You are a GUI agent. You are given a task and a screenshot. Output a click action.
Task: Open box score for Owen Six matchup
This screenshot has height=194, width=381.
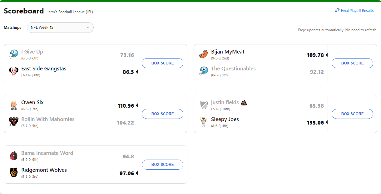pyautogui.click(x=162, y=114)
